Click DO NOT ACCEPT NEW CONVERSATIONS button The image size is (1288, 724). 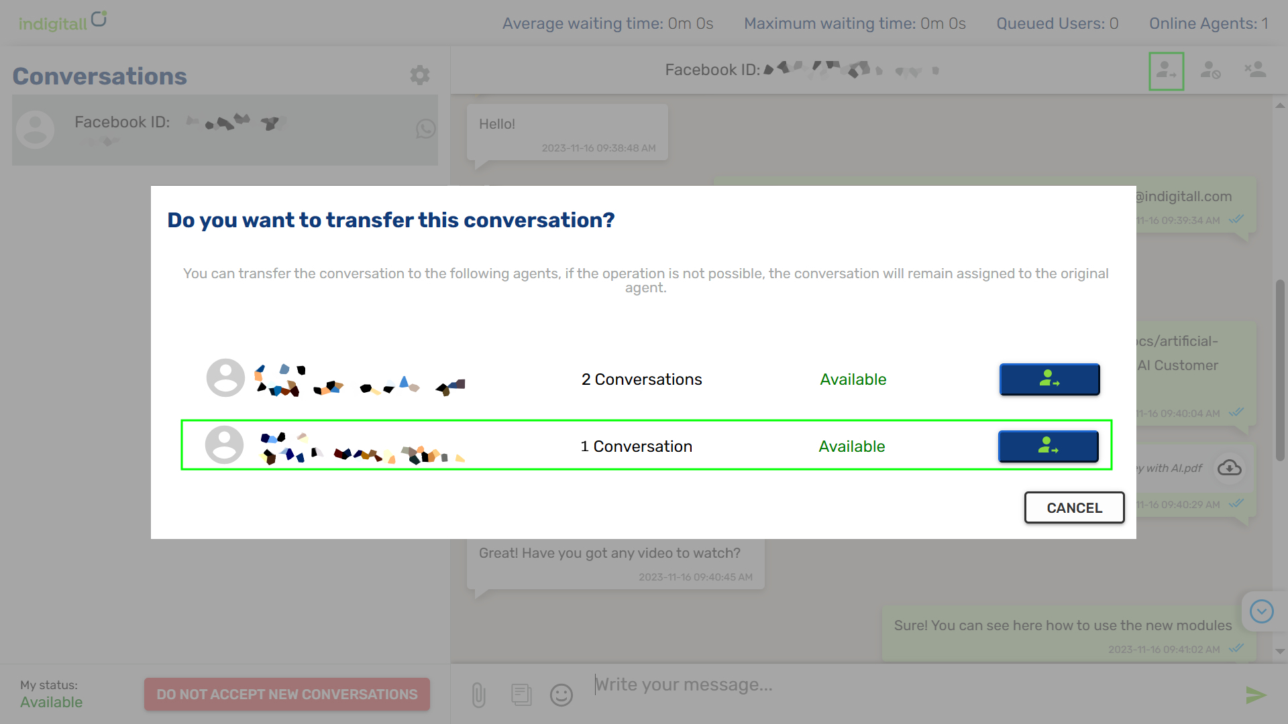click(286, 693)
